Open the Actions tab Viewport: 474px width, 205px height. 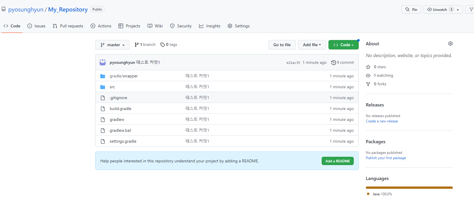[101, 26]
